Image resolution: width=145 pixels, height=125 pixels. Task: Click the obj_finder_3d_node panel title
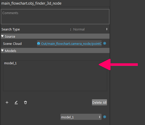[31, 3]
